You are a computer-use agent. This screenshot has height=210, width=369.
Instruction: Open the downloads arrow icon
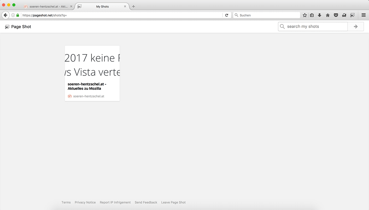(320, 15)
